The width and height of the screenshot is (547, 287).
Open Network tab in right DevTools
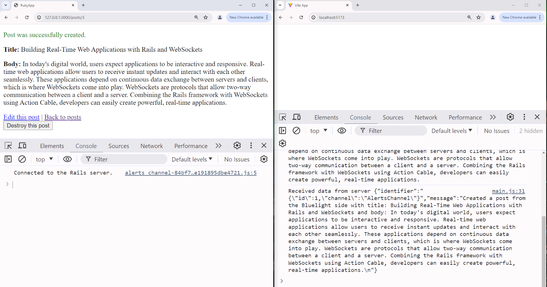tap(426, 117)
